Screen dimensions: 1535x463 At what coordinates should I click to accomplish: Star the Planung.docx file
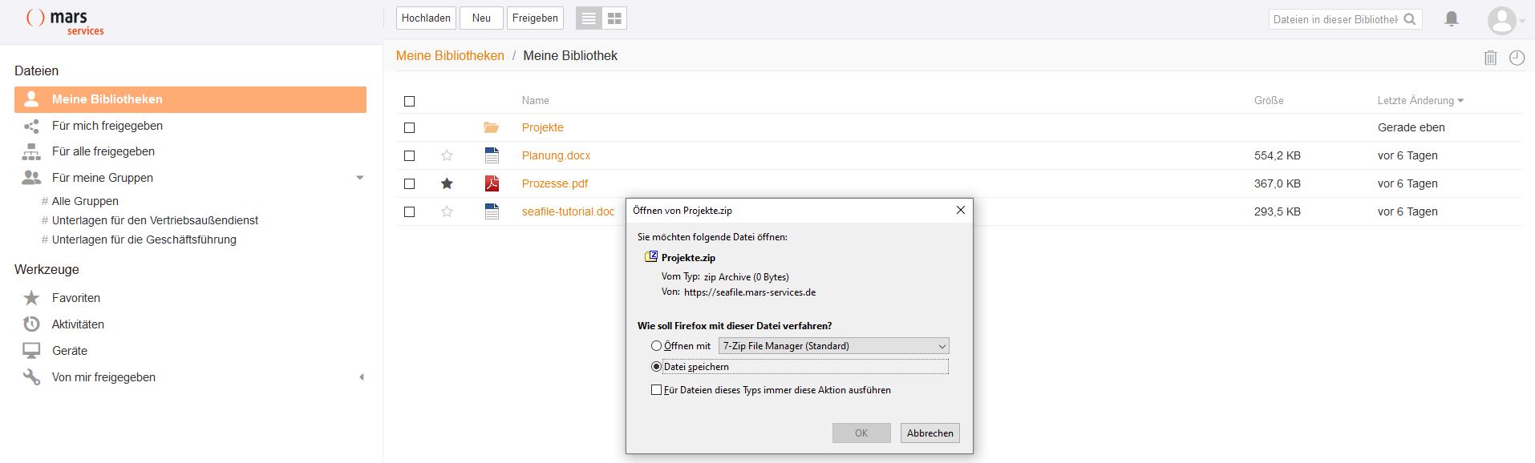click(447, 155)
